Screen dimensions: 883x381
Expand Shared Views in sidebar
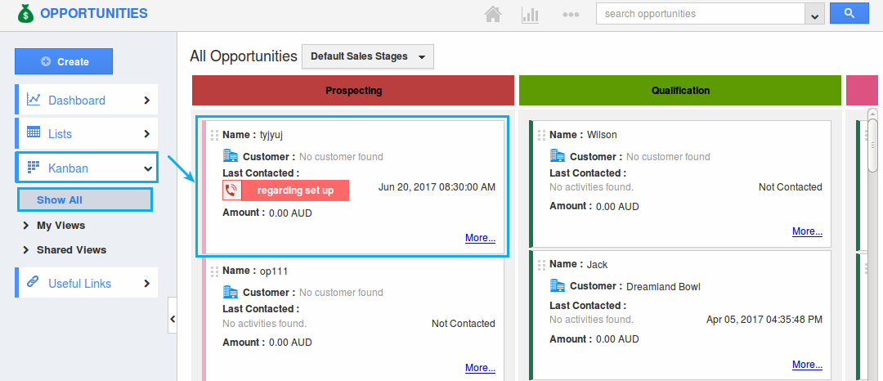(70, 250)
